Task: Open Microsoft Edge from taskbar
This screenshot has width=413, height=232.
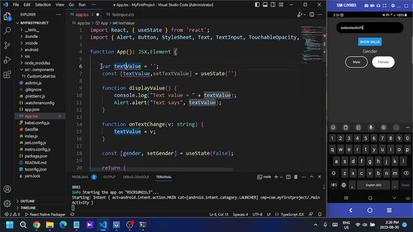Action: pyautogui.click(x=63, y=225)
